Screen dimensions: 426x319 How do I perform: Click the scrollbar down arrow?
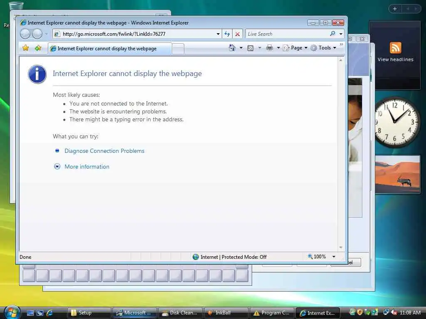click(x=341, y=248)
